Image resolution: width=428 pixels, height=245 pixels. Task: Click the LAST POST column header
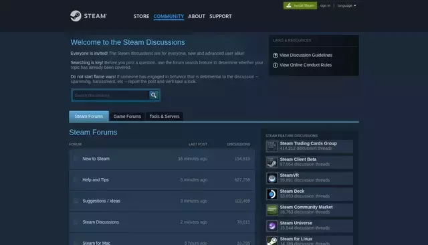click(198, 144)
